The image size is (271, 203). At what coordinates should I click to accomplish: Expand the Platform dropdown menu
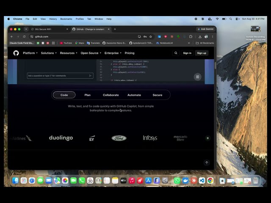pos(30,53)
